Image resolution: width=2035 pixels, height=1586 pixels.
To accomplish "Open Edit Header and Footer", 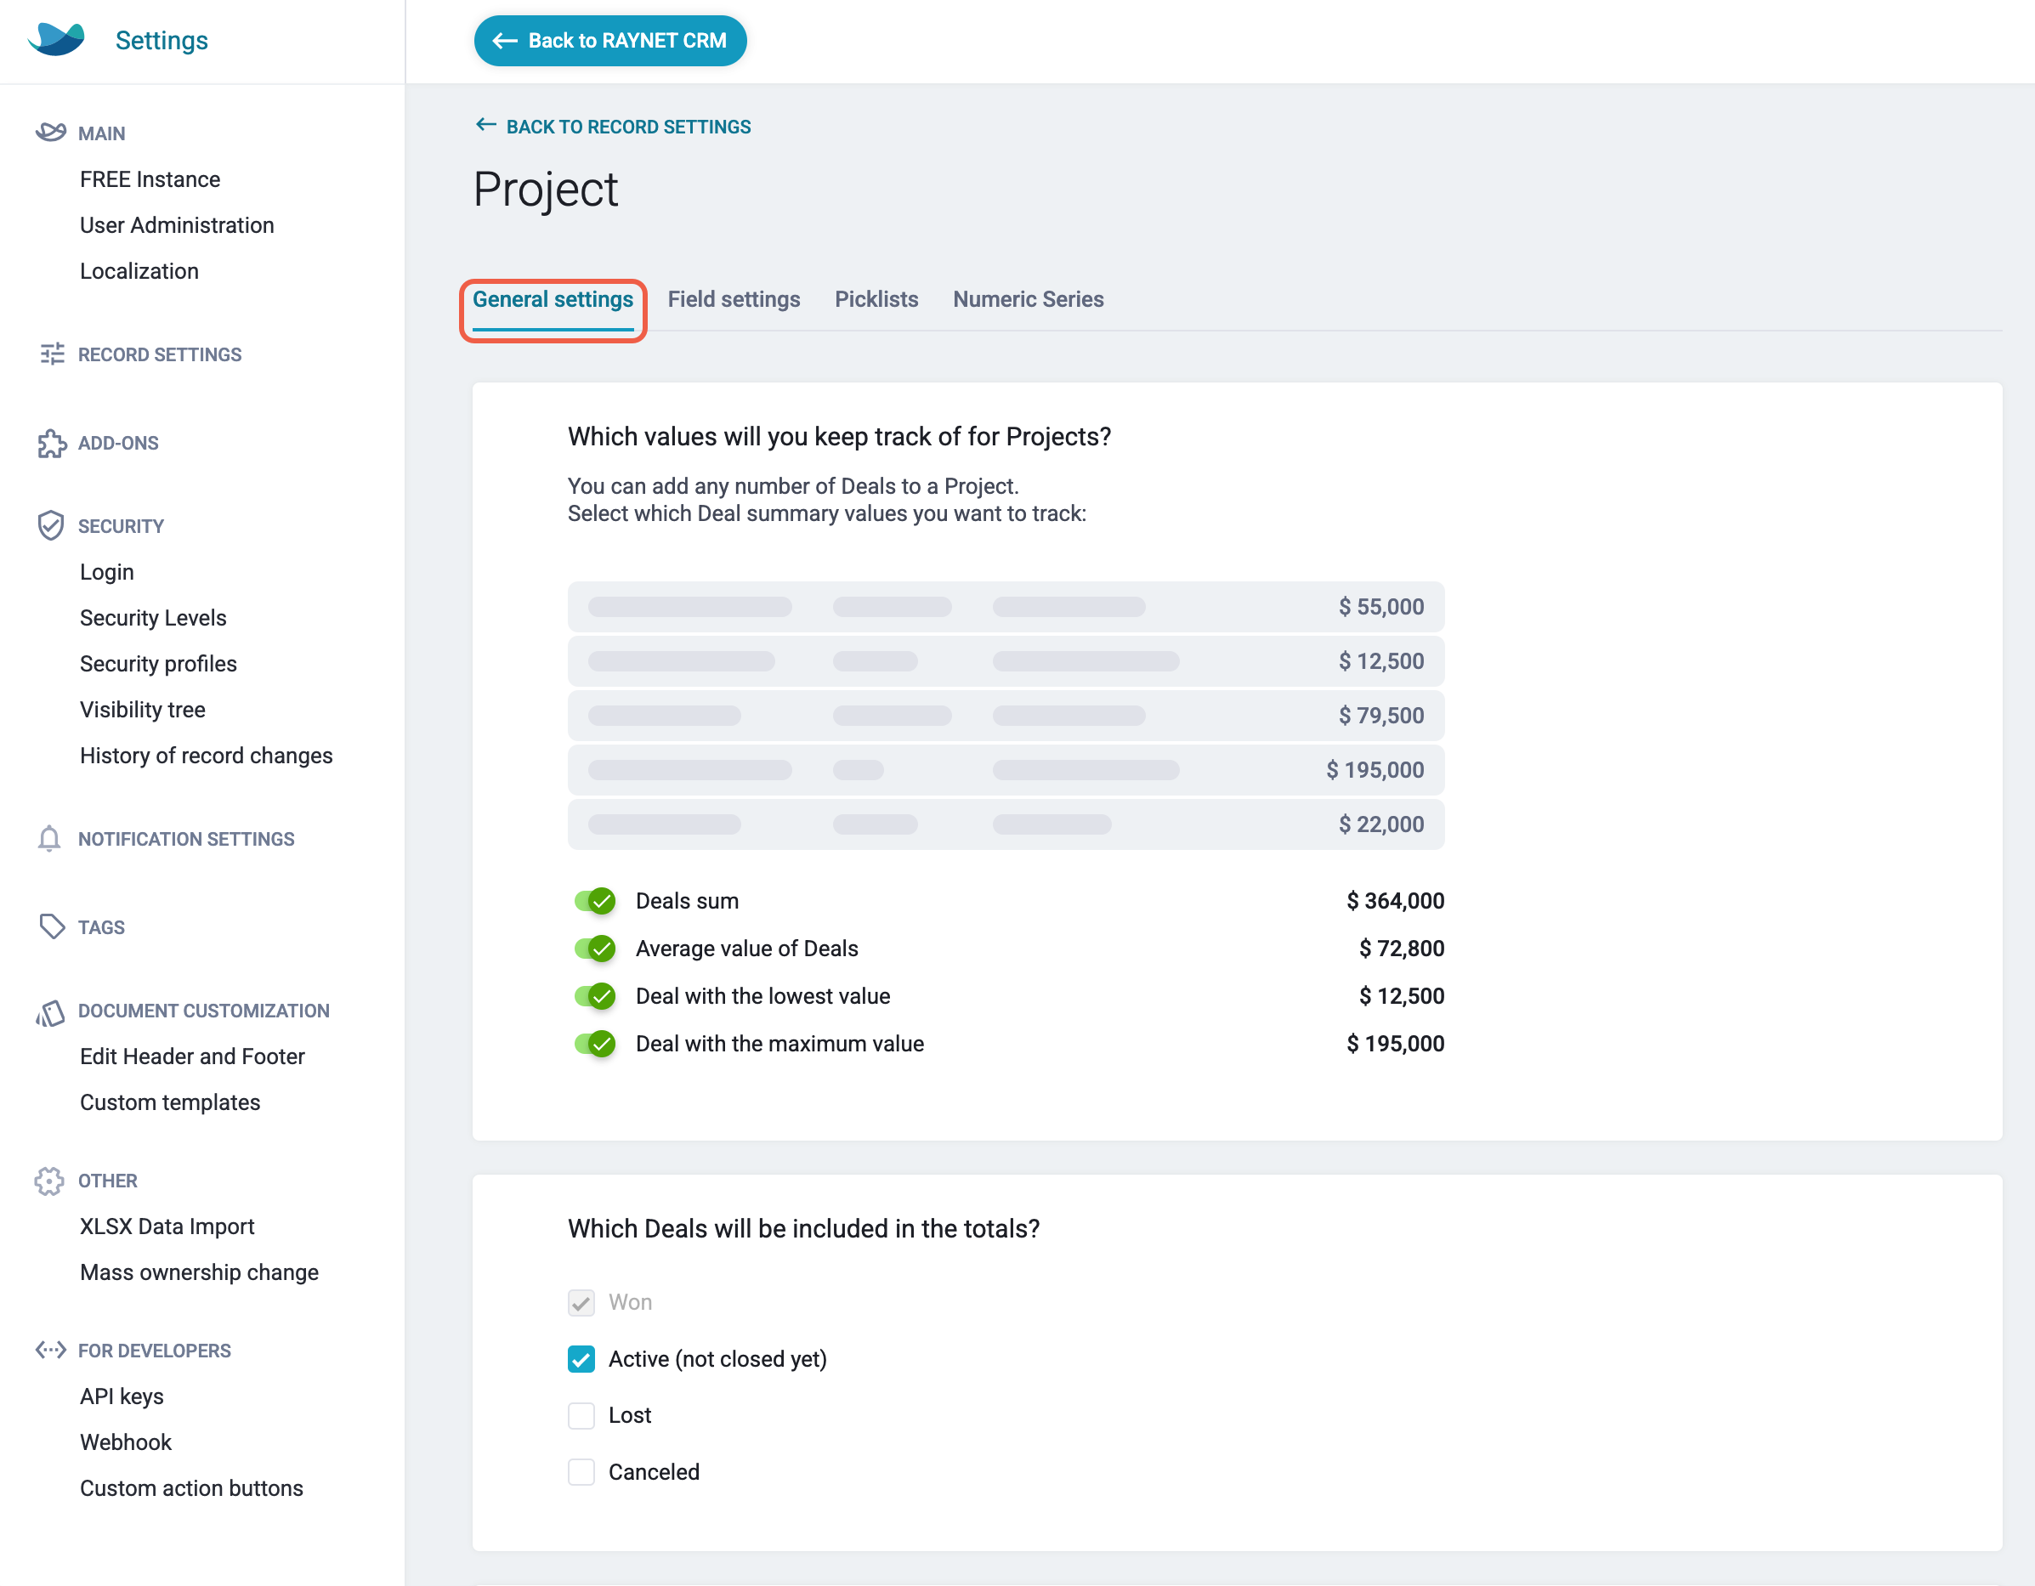I will [193, 1056].
